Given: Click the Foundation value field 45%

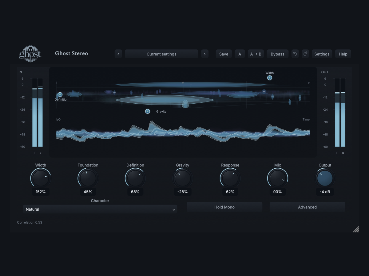Looking at the screenshot, I should tap(88, 192).
